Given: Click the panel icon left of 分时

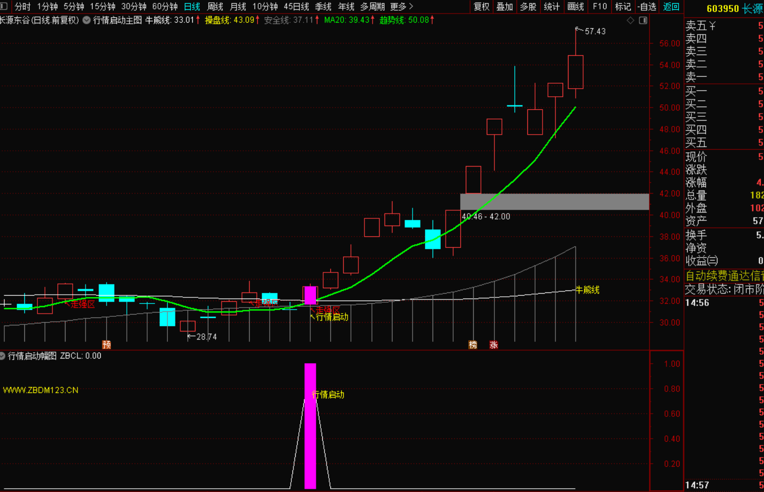Looking at the screenshot, I should pos(4,6).
